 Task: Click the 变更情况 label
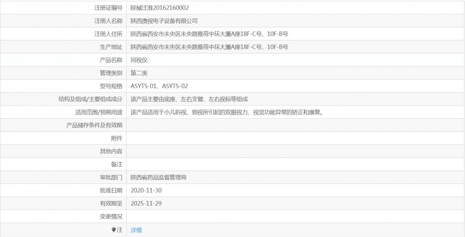click(x=111, y=216)
